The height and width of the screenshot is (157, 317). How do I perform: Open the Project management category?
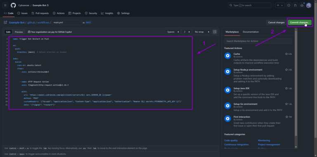pos(269,145)
